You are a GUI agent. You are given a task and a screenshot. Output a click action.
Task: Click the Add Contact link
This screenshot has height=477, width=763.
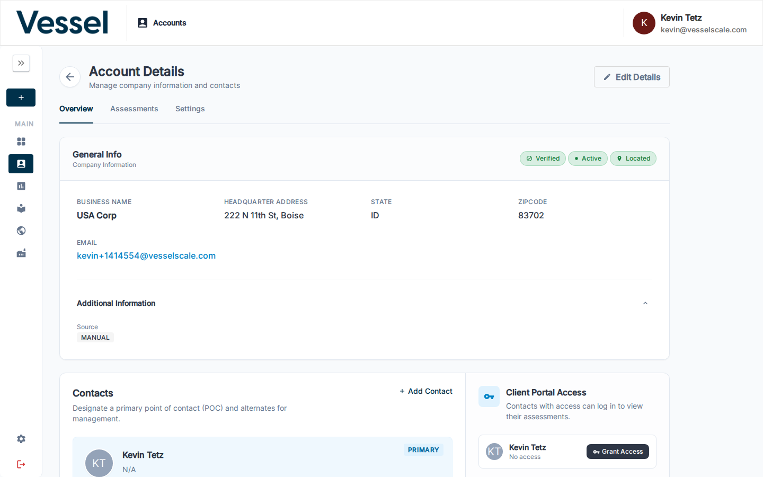tap(426, 391)
